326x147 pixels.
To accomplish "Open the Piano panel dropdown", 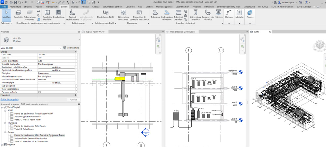I will point(250,23).
